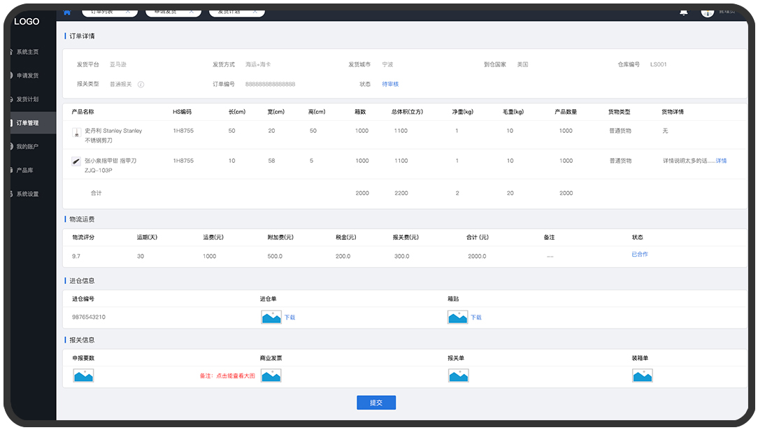
Task: Click the Stanley scissors product thumbnail
Action: (x=76, y=131)
